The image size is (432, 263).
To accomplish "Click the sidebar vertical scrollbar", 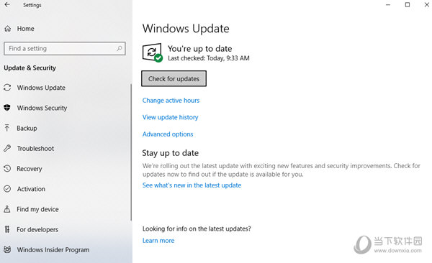I will 131,152.
